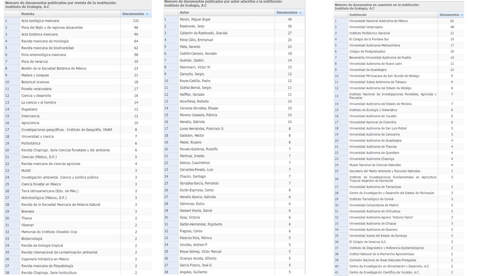The height and width of the screenshot is (276, 491).
Task: Select author Morón, Miguel Ángel
Action: click(234, 20)
